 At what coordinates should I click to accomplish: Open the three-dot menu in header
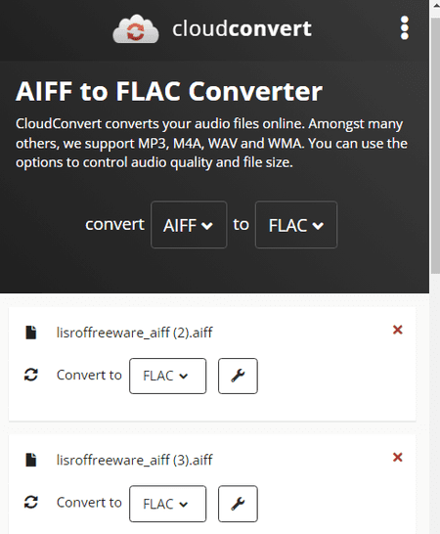point(404,28)
